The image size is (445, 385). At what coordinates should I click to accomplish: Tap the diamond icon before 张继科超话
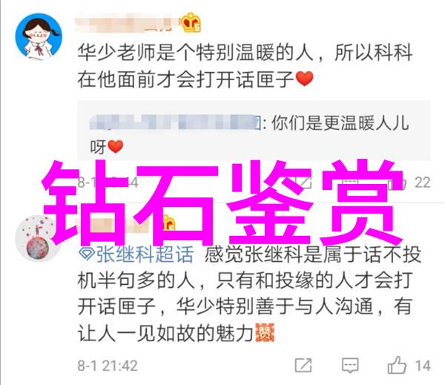coord(87,254)
